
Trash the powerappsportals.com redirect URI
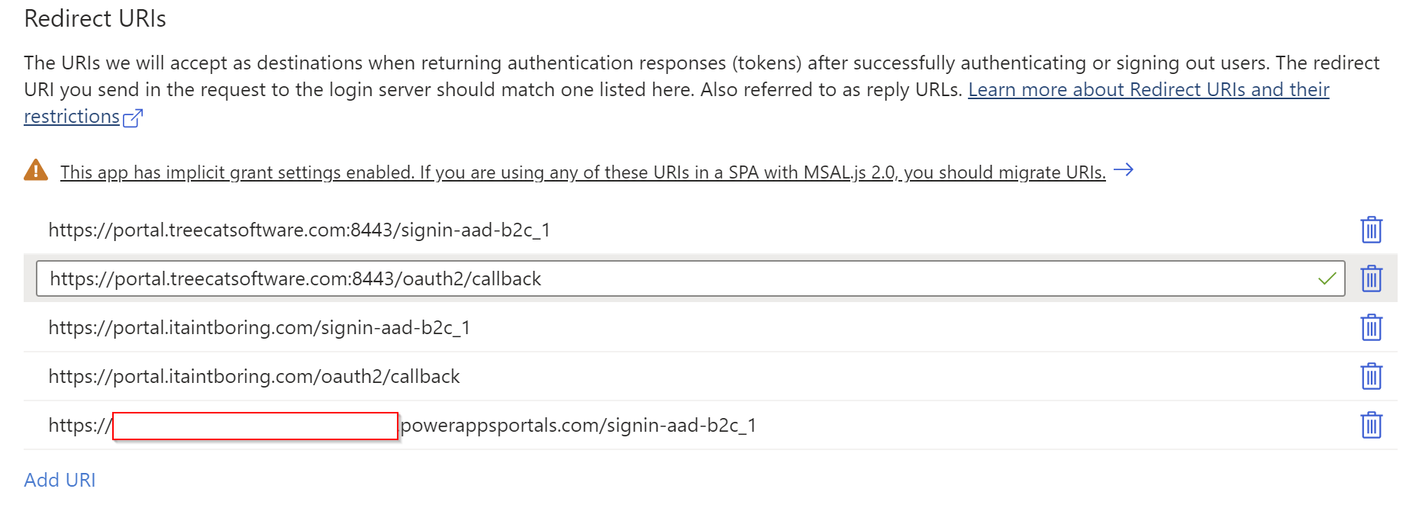click(1371, 425)
